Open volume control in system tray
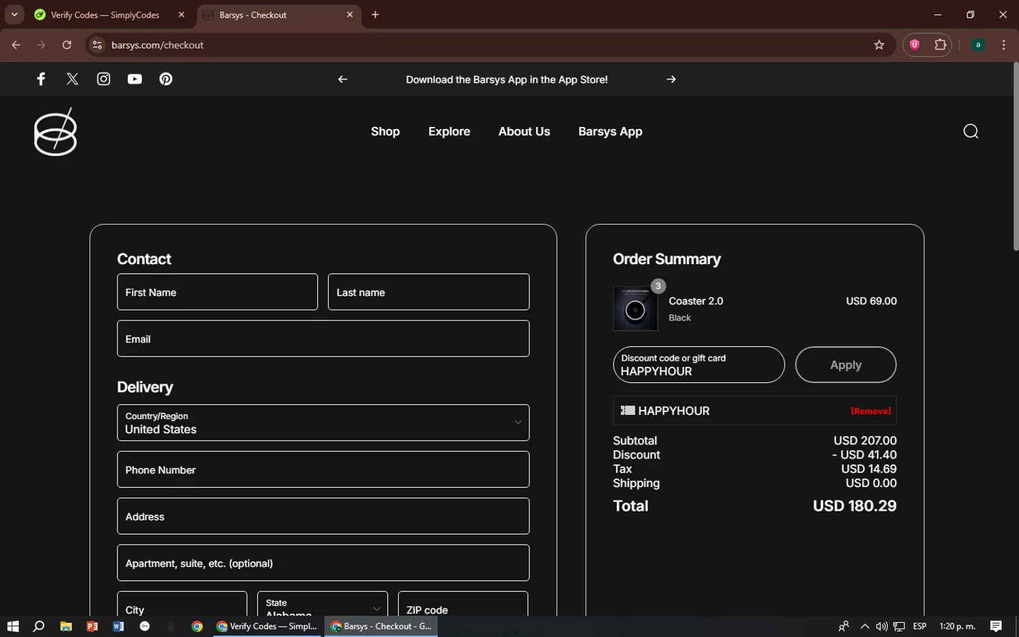The image size is (1019, 637). point(881,626)
